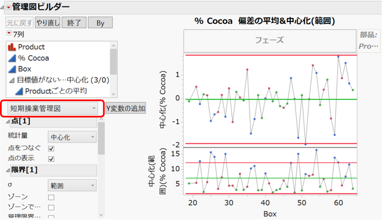Click the 終了 button

74,23
